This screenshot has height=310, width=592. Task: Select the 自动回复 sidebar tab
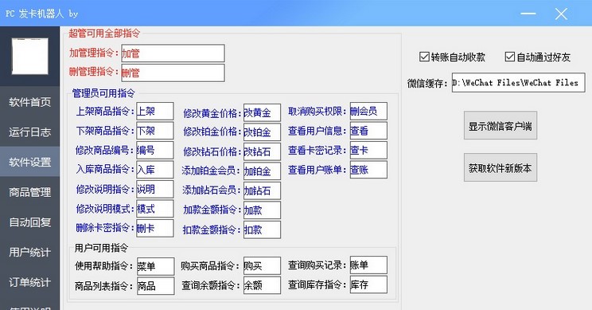pyautogui.click(x=29, y=222)
